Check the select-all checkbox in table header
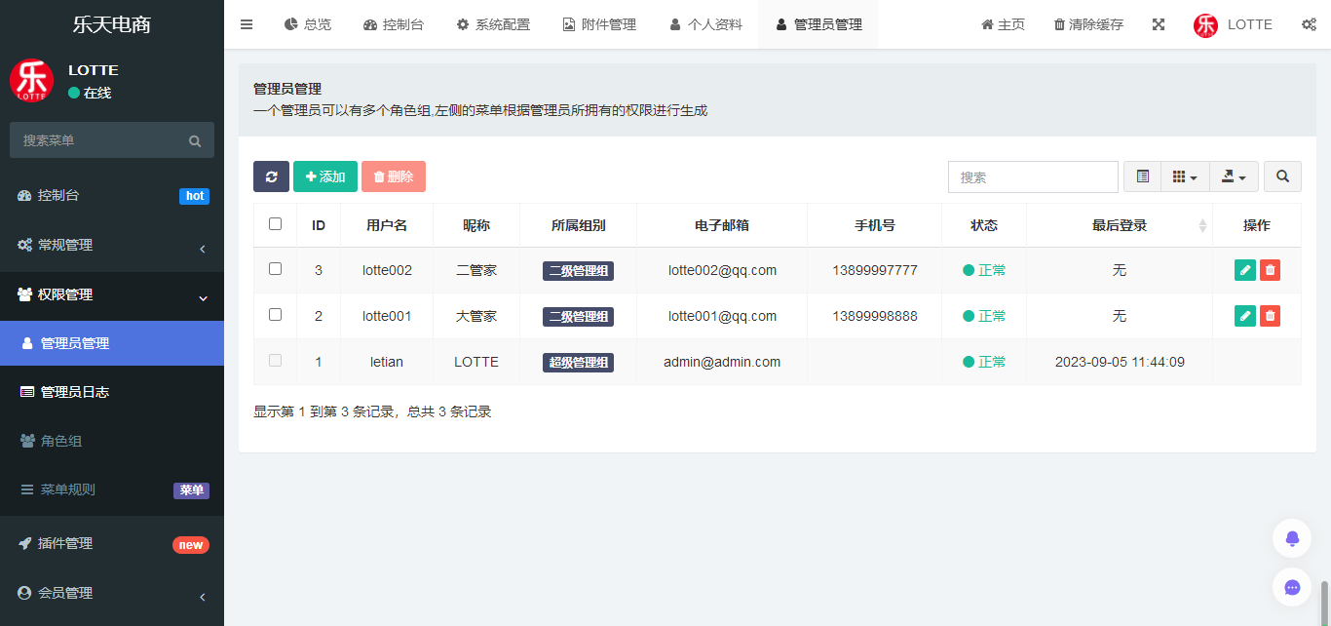 [x=275, y=223]
